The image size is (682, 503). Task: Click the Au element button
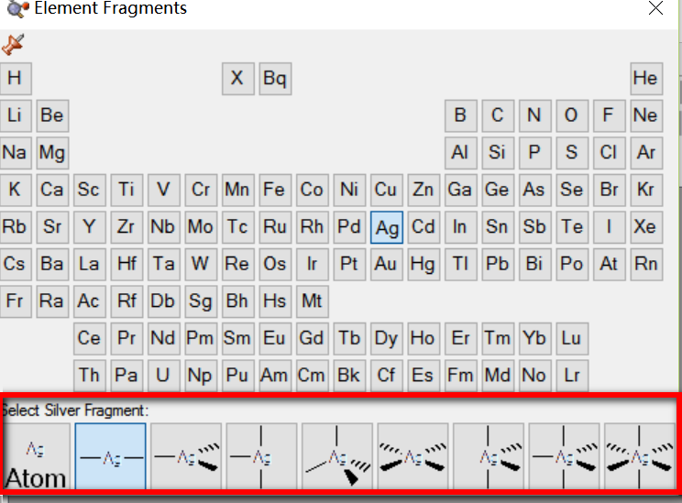coord(386,265)
